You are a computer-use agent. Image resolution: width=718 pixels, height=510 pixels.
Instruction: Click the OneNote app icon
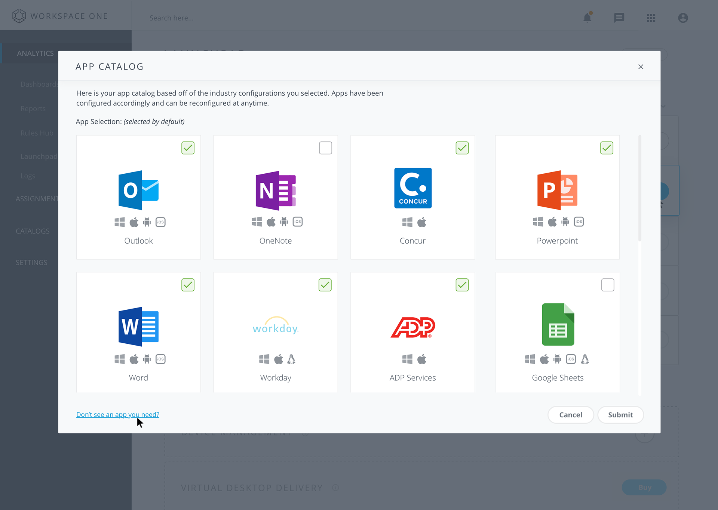[x=276, y=190]
